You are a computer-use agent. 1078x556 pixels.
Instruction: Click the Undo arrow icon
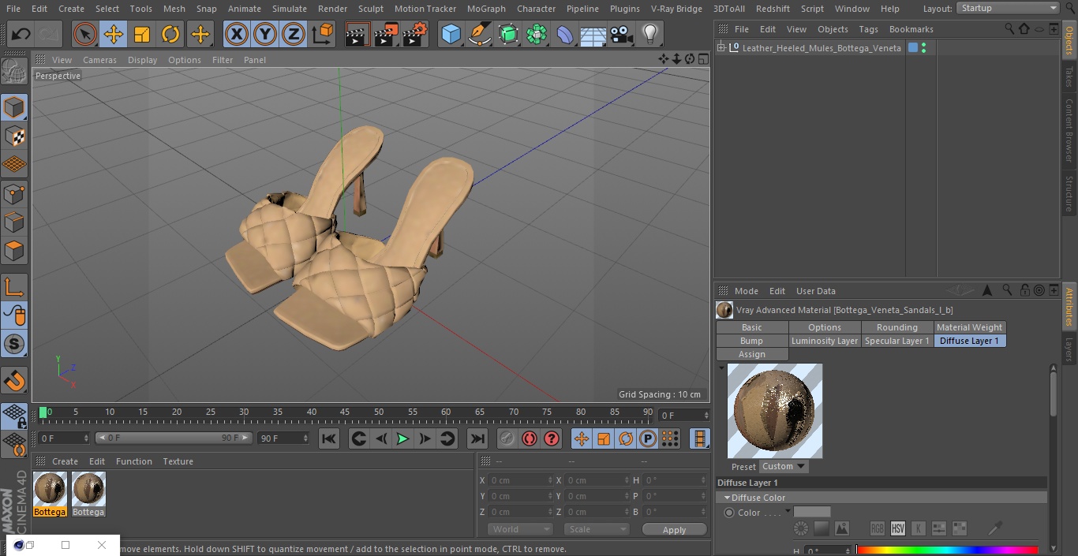(x=21, y=34)
